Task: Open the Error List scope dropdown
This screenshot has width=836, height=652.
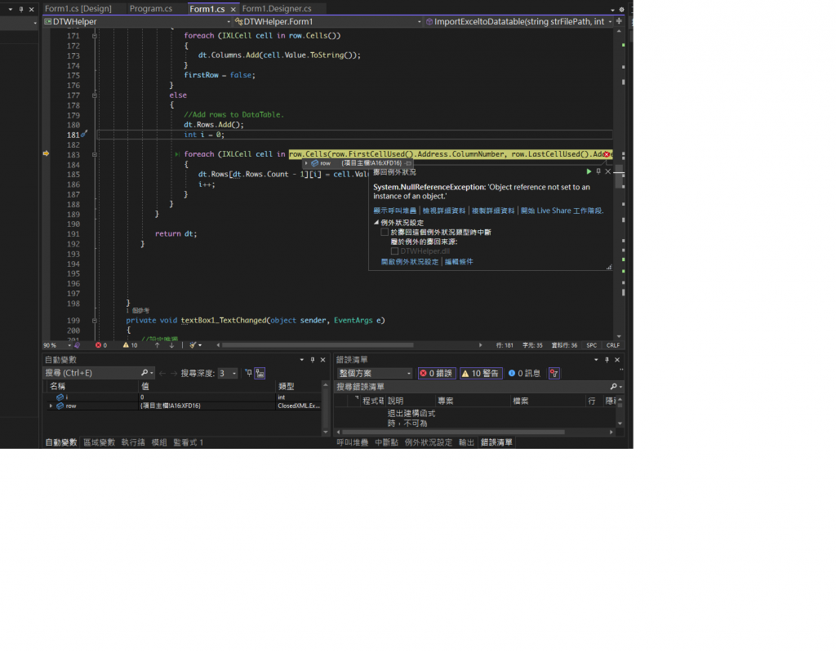Action: pyautogui.click(x=409, y=373)
